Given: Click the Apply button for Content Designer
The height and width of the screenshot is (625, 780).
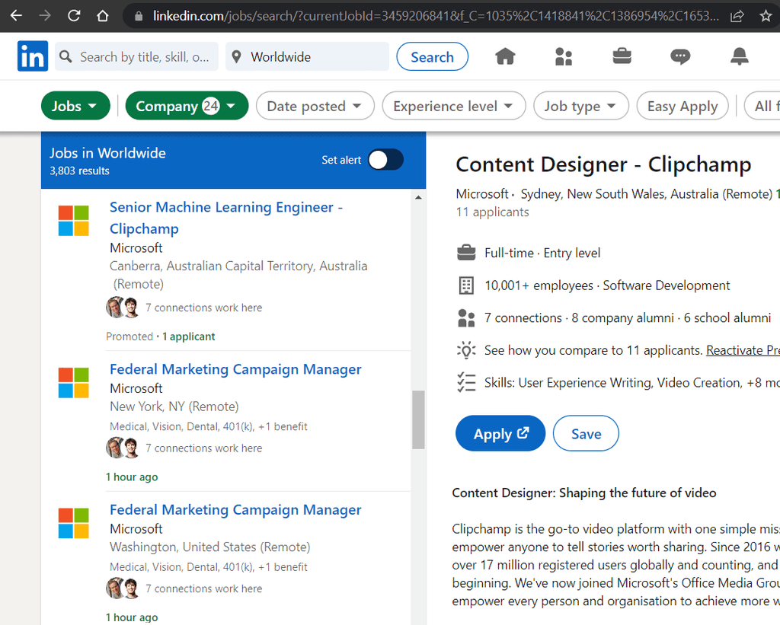Looking at the screenshot, I should coord(500,432).
